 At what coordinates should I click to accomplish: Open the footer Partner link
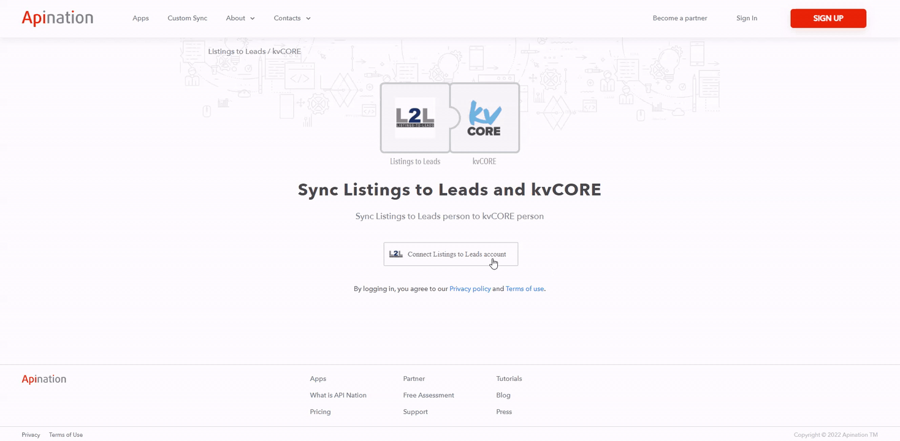coord(414,379)
